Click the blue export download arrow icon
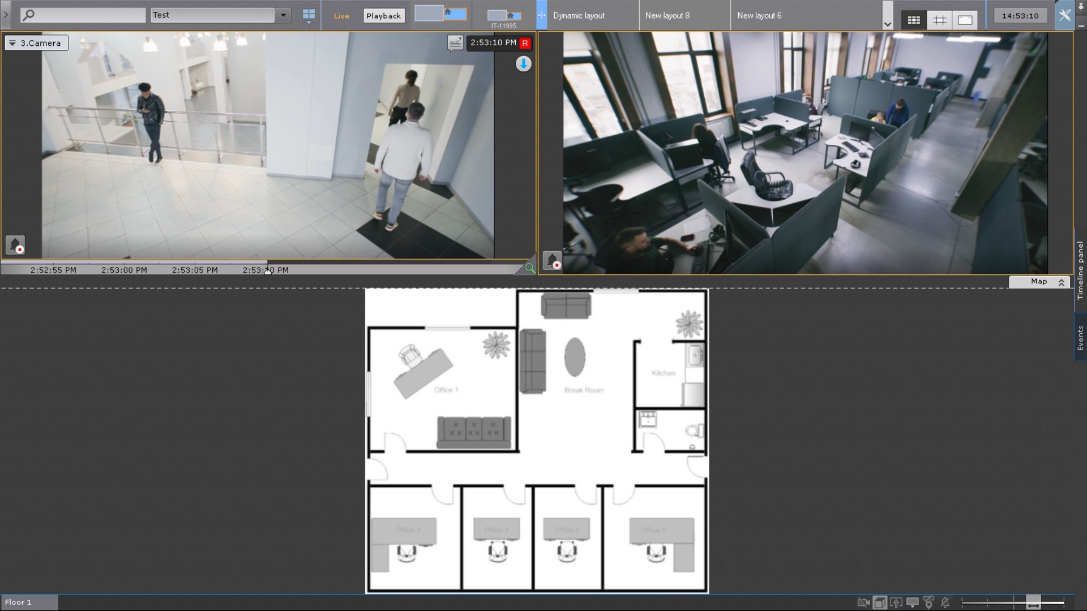1087x611 pixels. coord(524,64)
